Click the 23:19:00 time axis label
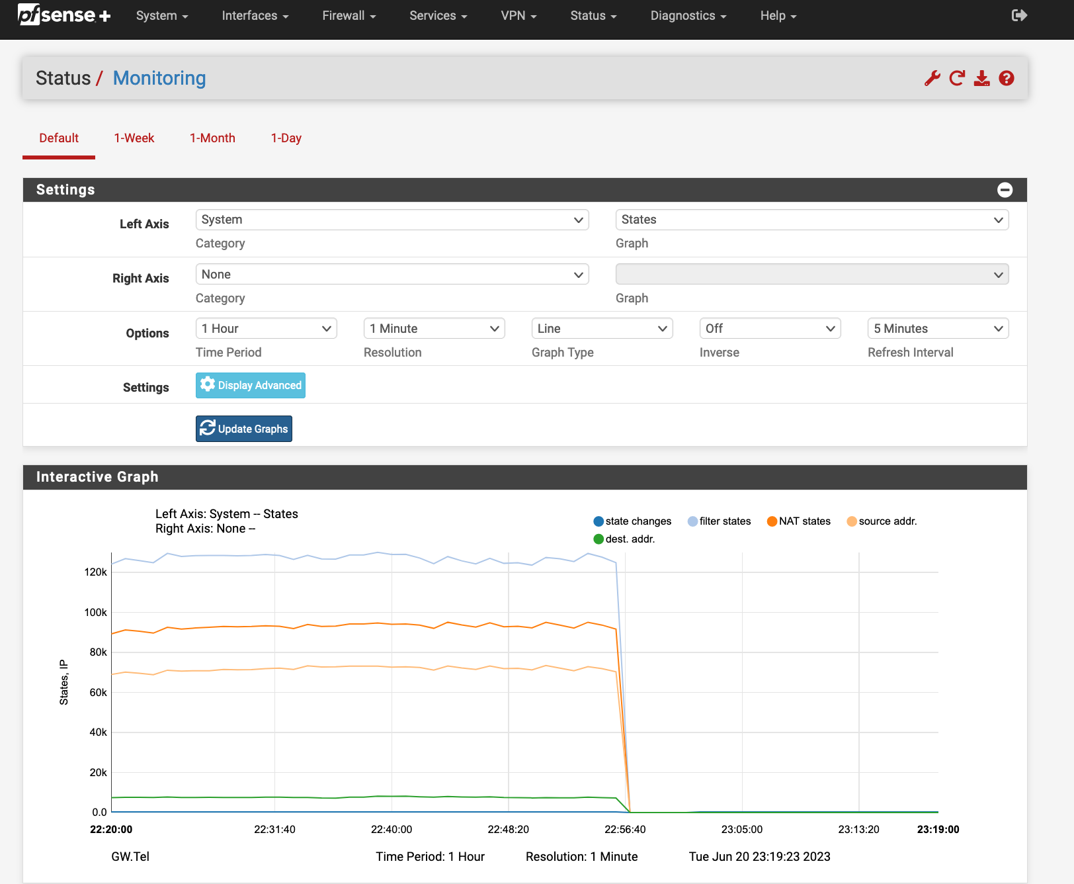 938,830
